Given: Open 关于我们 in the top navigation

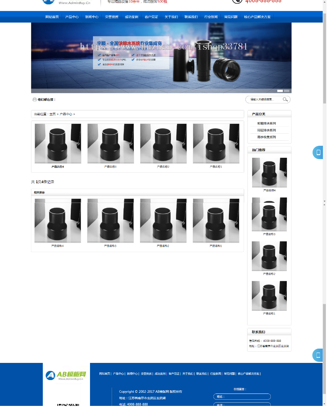Looking at the screenshot, I should pos(171,17).
